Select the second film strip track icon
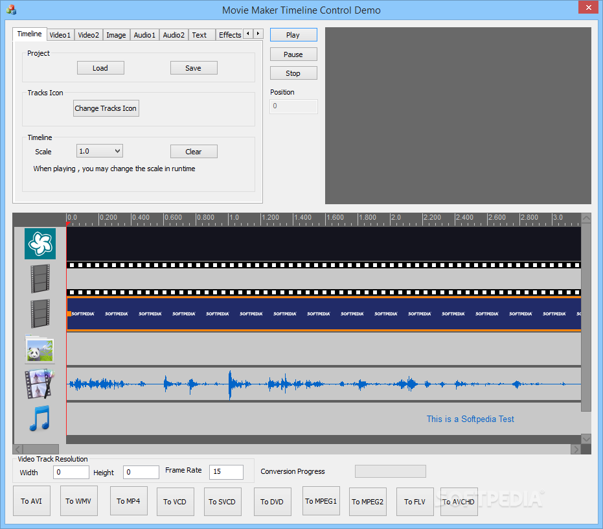 (x=40, y=313)
